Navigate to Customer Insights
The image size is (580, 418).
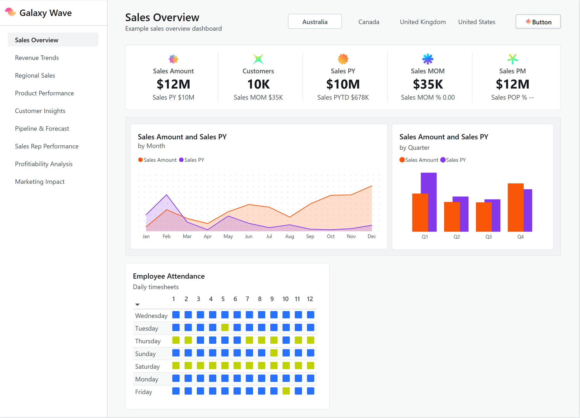coord(40,111)
